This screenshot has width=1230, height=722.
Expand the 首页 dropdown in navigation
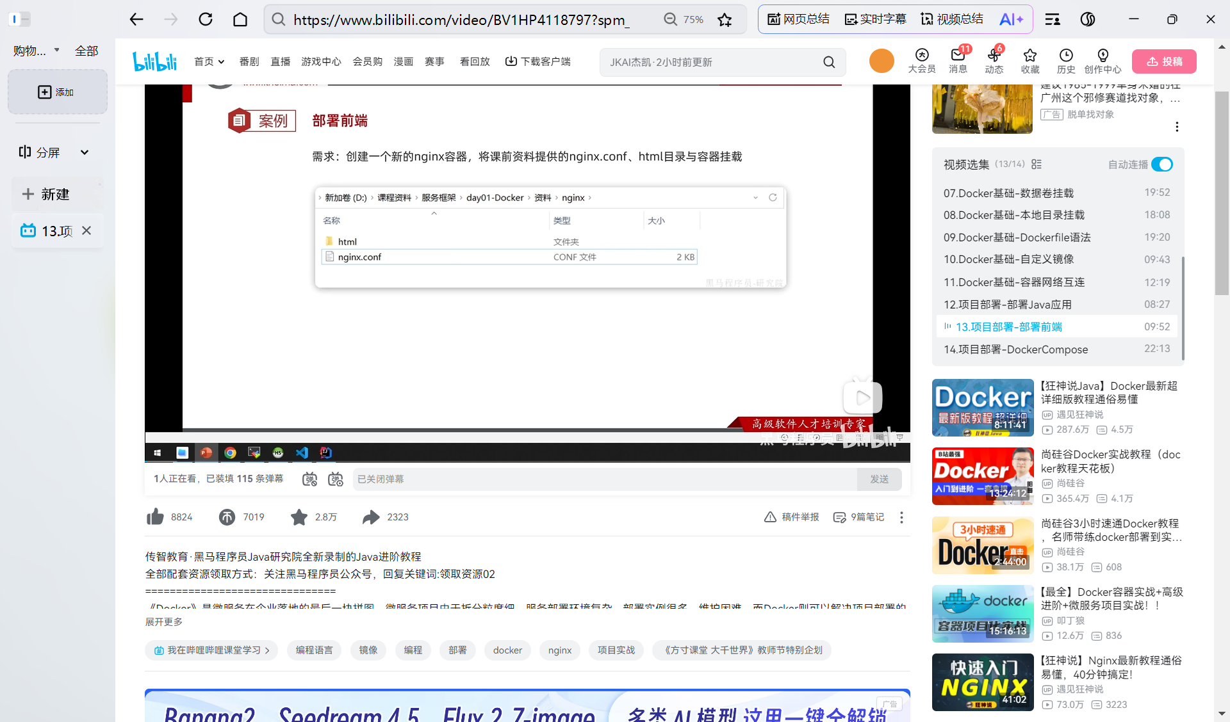click(x=209, y=61)
